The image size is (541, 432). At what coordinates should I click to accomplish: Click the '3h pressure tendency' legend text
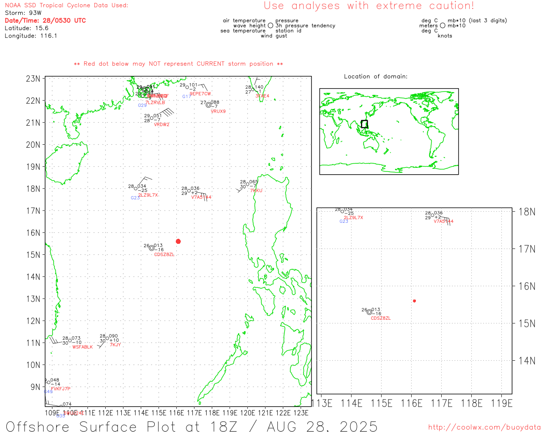(306, 26)
